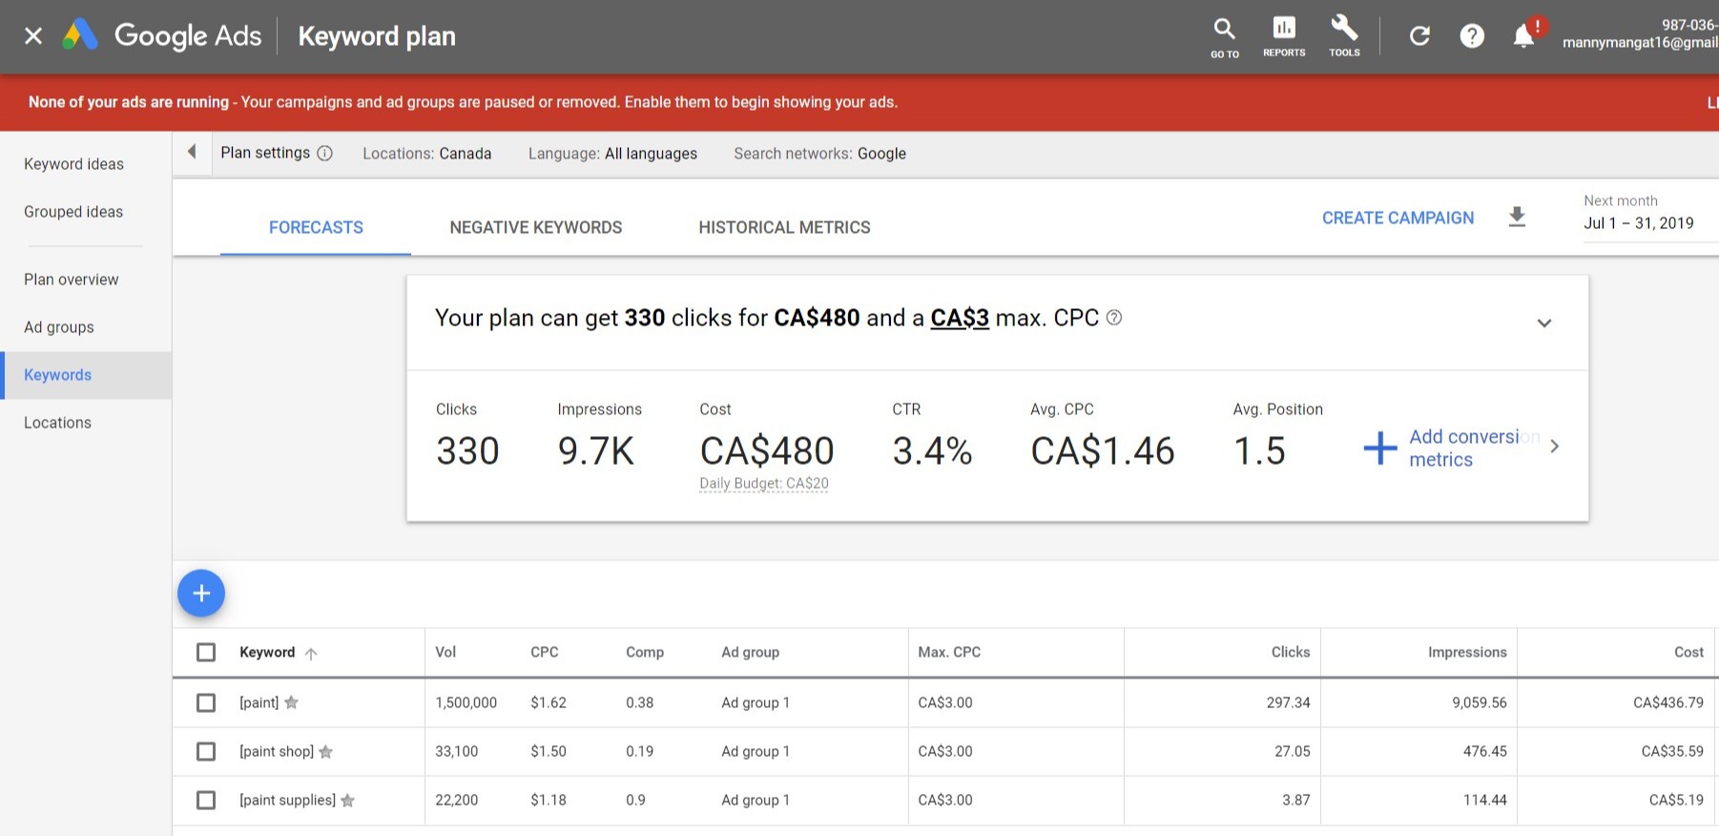Switch to the Negative Keywords tab
The image size is (1719, 836).
[536, 227]
